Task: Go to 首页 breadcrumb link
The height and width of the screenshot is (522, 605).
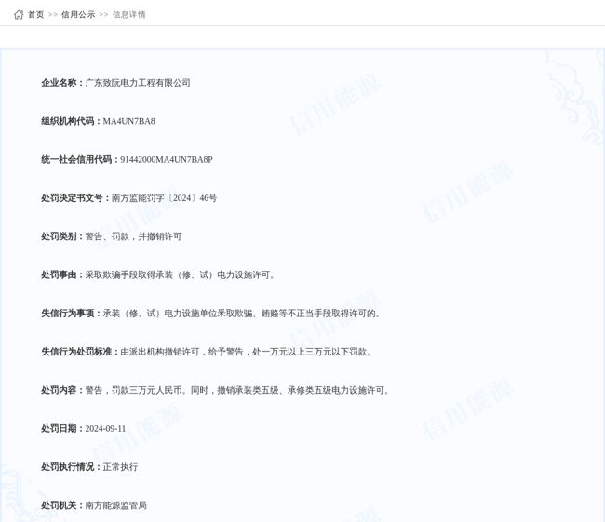Action: 36,15
